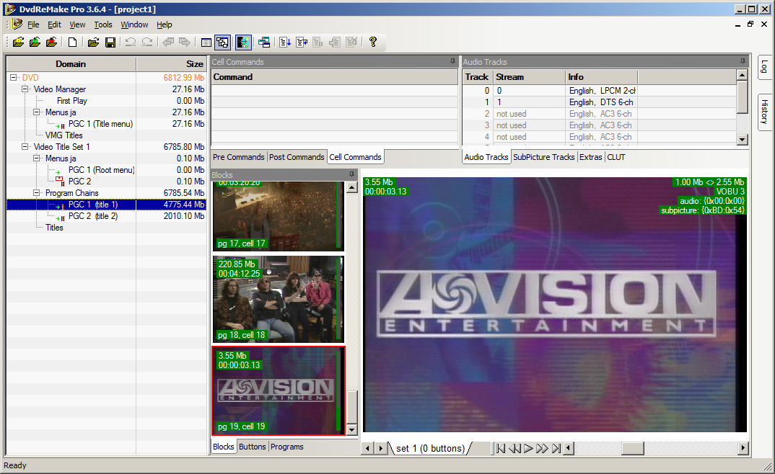The width and height of the screenshot is (775, 474).
Task: Open the File menu
Action: click(x=33, y=24)
